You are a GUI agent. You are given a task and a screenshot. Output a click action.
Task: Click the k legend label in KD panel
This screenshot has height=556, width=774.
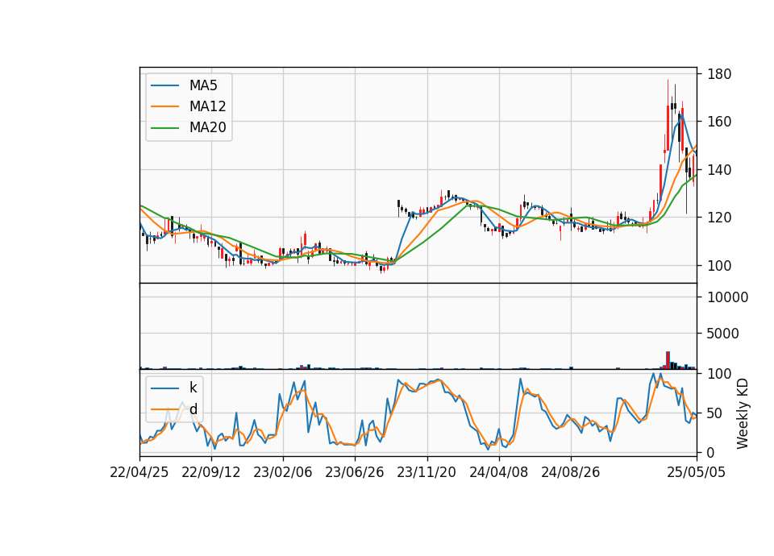(193, 388)
